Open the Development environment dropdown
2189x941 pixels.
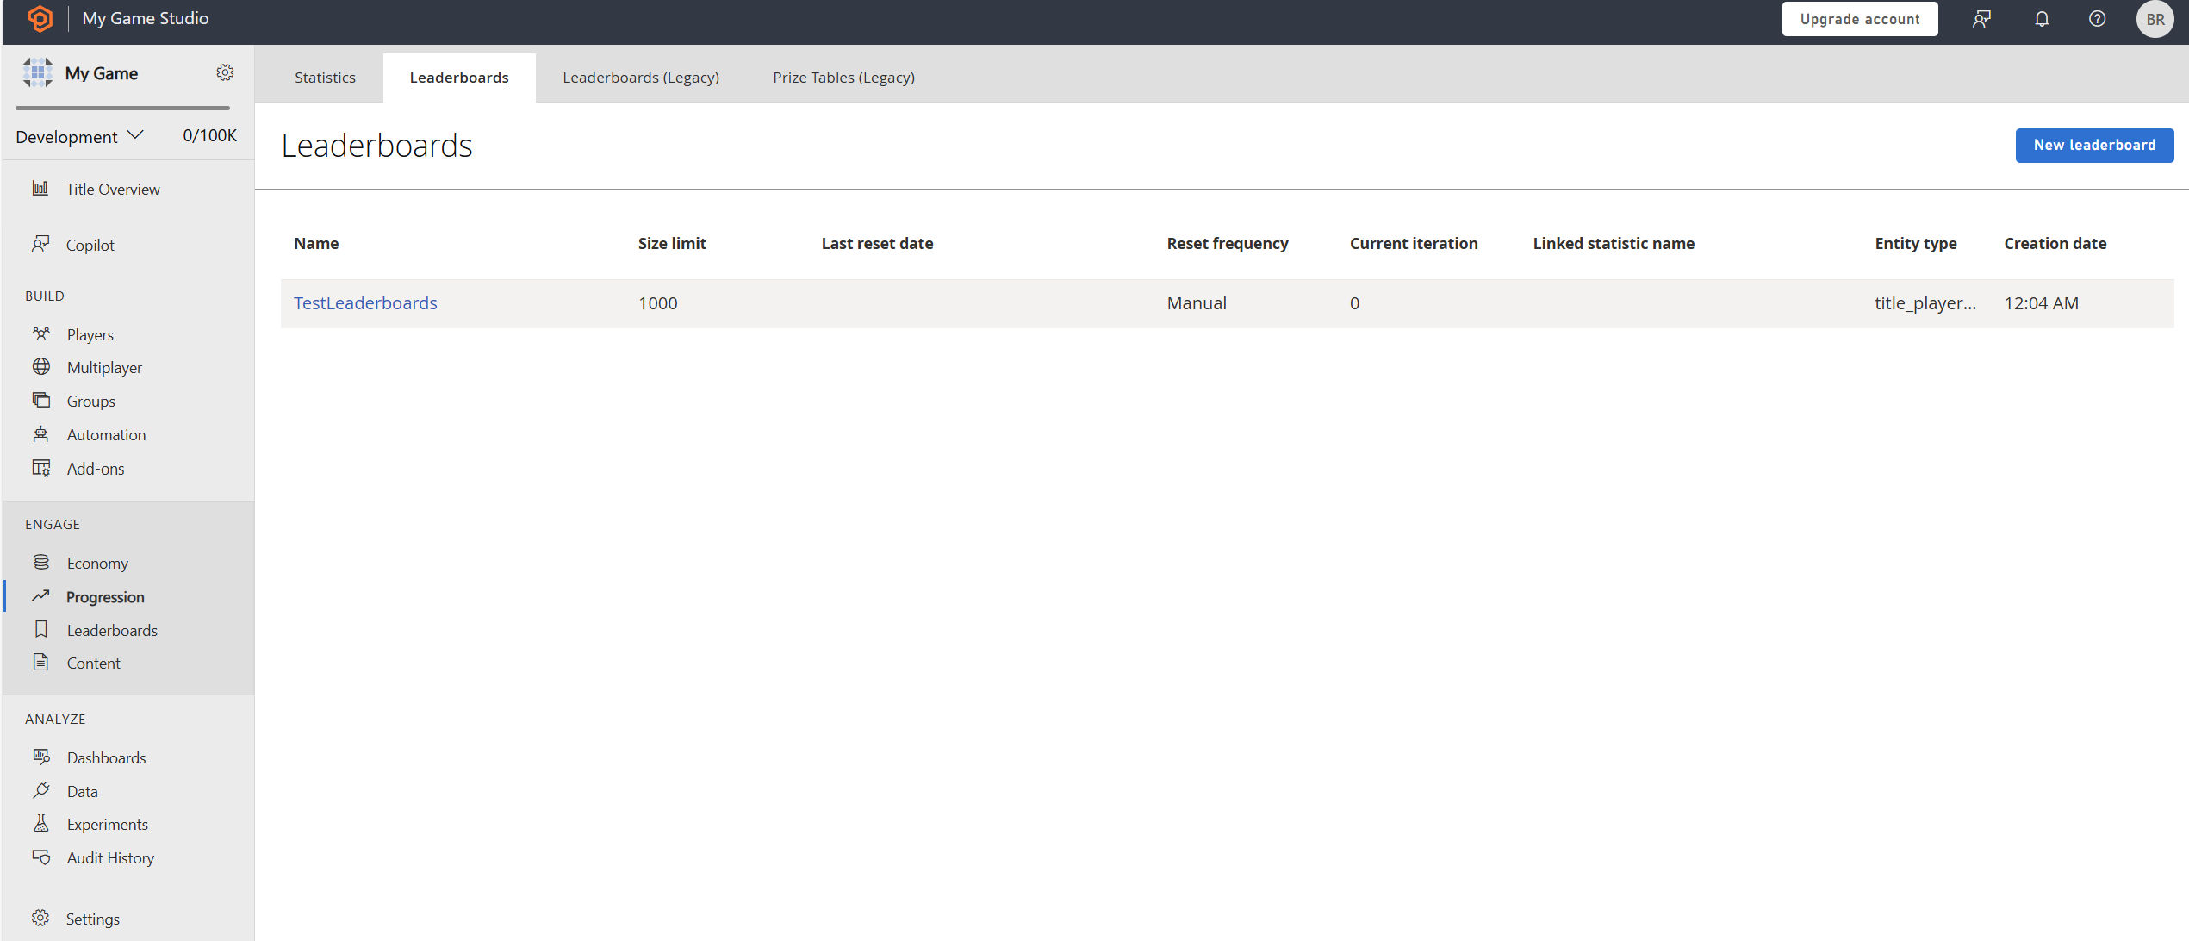pos(77,134)
